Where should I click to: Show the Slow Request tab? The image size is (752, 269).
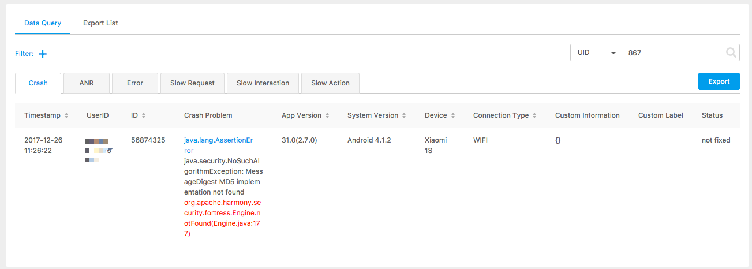(192, 83)
